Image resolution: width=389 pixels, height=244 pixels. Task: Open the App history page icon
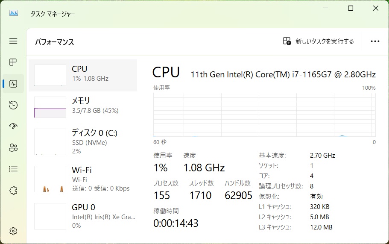click(x=13, y=105)
